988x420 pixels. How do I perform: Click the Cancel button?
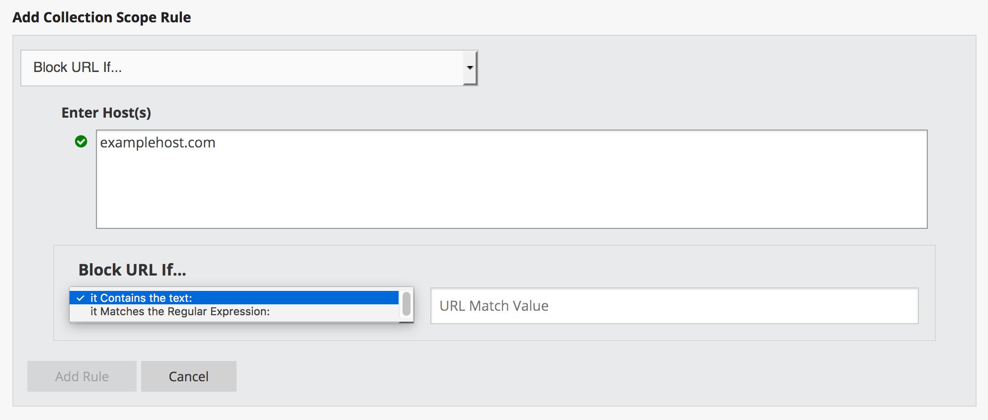click(x=189, y=376)
